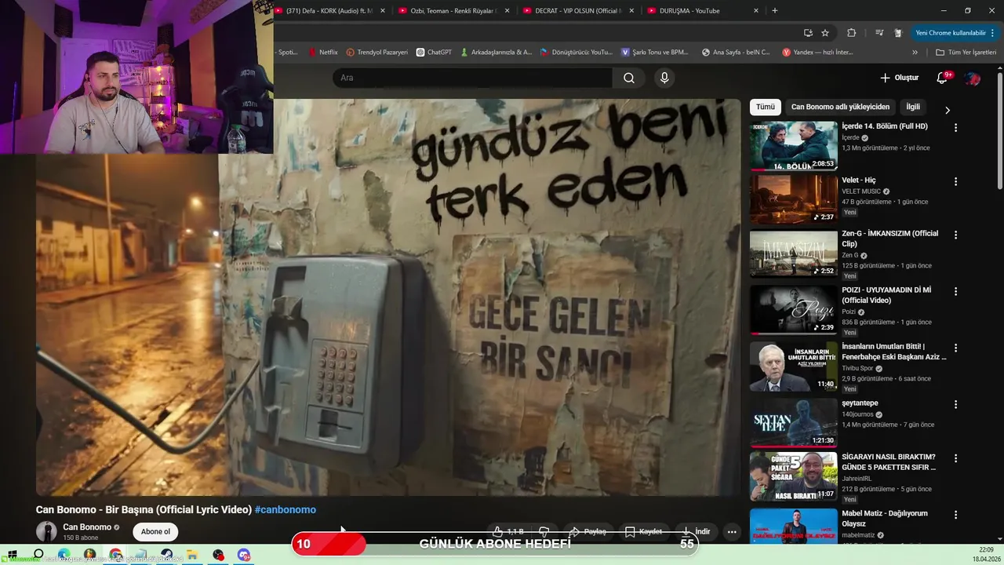
Task: Click the page vertical scrollbar
Action: point(1000,131)
